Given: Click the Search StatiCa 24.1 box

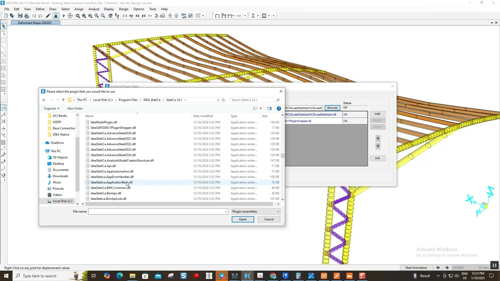Looking at the screenshot, I should [x=255, y=100].
